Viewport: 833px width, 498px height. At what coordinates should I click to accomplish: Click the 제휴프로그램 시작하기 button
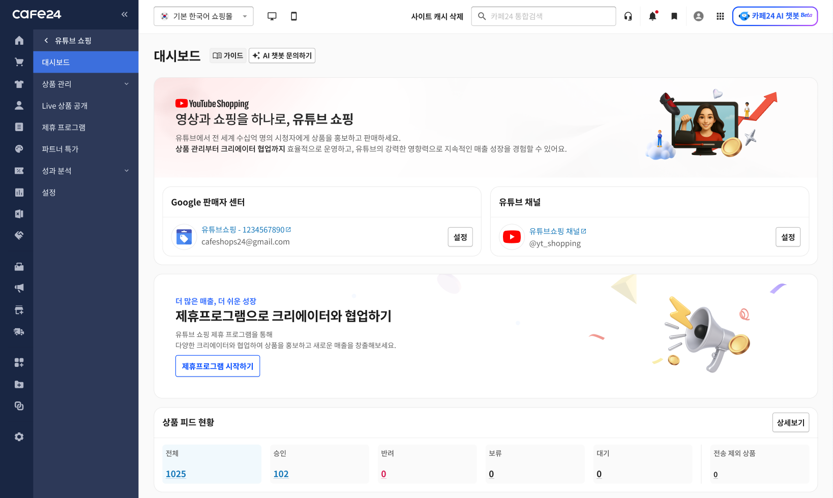218,366
